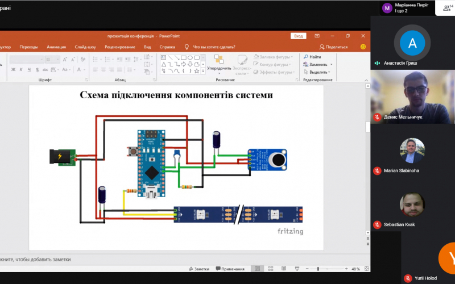Viewport: 455px width, 284px height.
Task: Toggle strikethrough (abc)
Action: coord(45,69)
